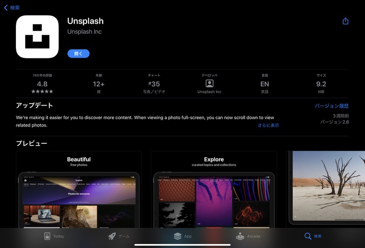The height and width of the screenshot is (248, 365).
Task: Tap the Unsplash app icon
Action: tap(37, 37)
